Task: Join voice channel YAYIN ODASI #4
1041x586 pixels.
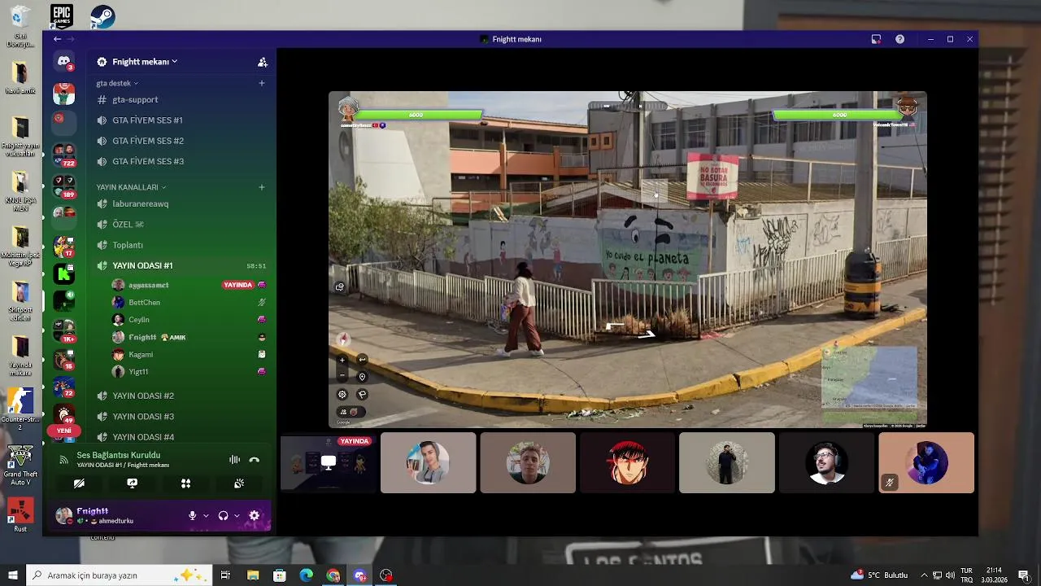Action: click(181, 436)
